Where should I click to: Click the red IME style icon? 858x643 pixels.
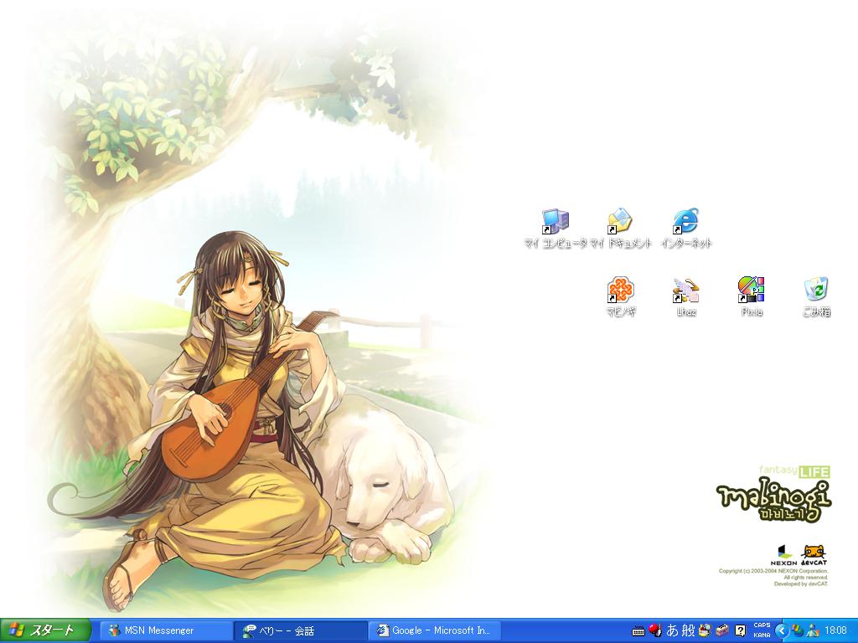coord(655,630)
